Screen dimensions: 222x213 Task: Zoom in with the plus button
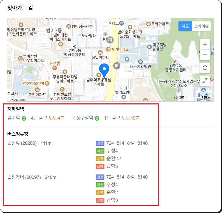tap(205, 44)
